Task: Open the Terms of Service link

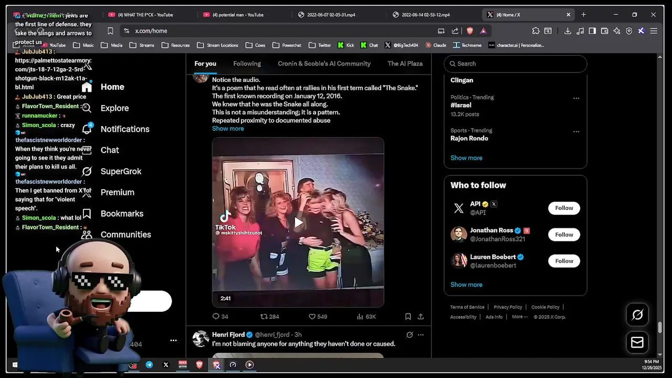Action: (x=467, y=307)
